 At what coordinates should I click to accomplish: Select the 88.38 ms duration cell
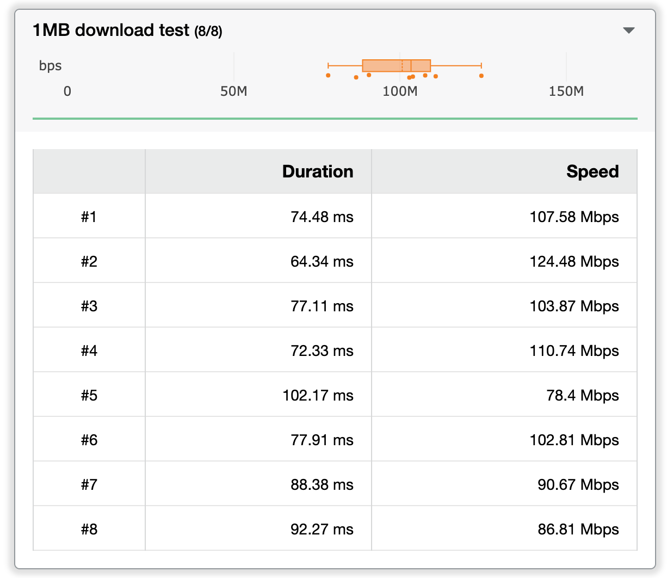tap(322, 484)
